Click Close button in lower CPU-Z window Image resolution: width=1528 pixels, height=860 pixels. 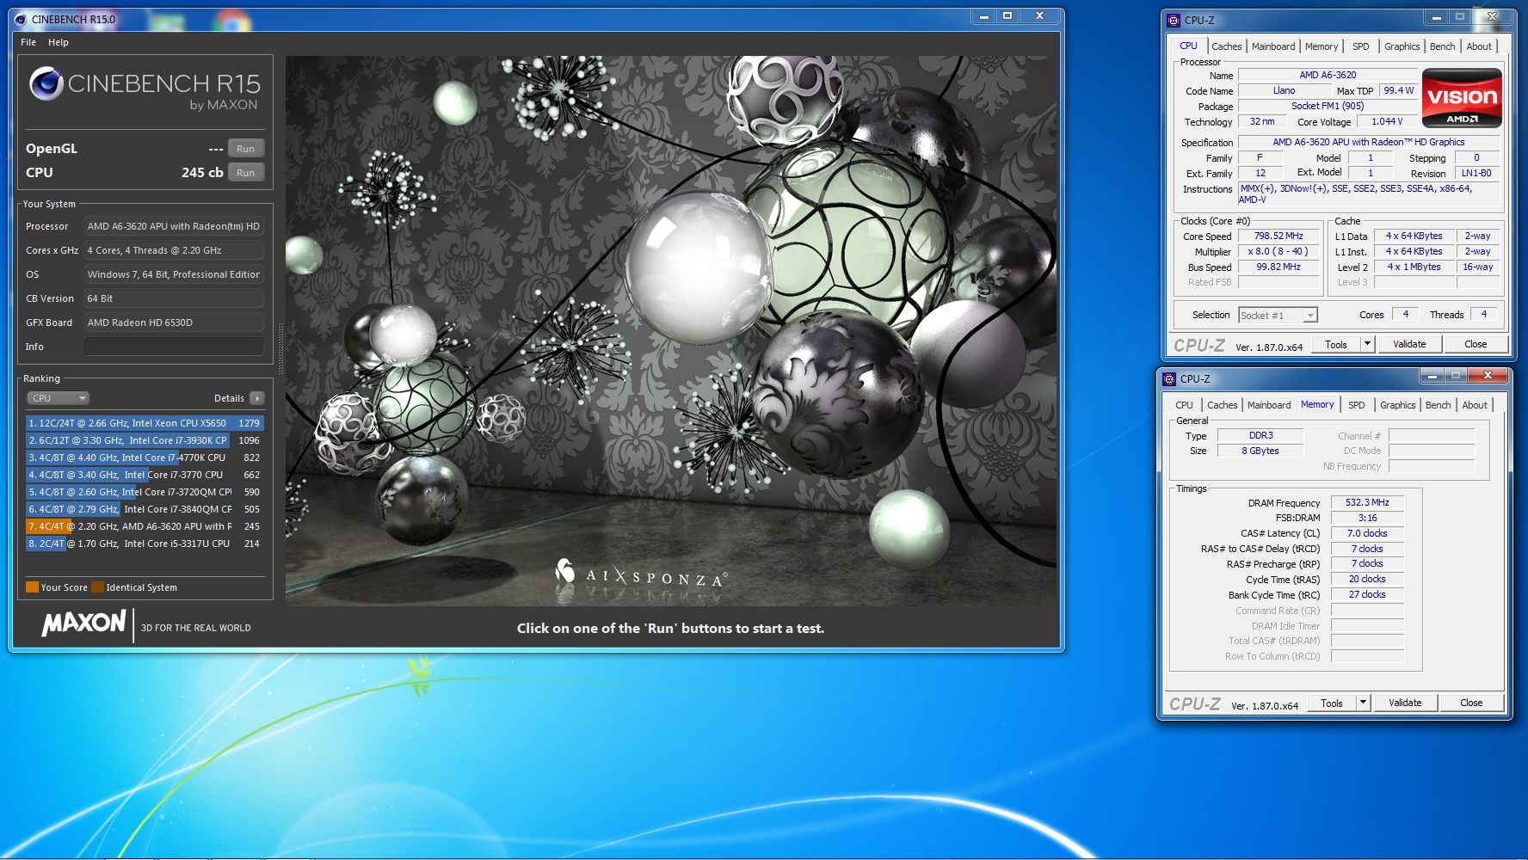(x=1471, y=703)
